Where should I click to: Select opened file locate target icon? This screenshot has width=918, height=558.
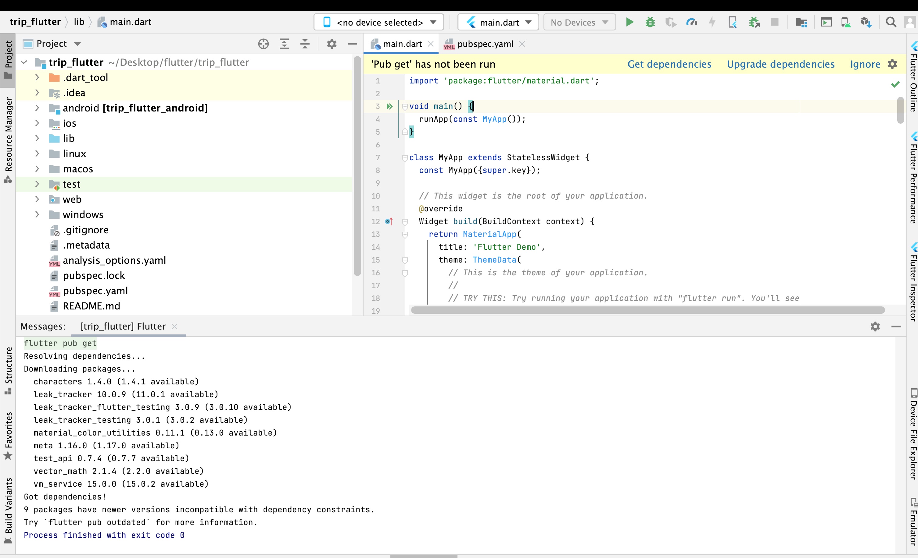tap(264, 44)
